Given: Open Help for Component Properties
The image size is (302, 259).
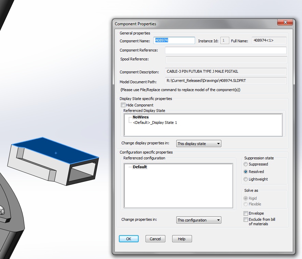Looking at the screenshot, I should (182, 239).
